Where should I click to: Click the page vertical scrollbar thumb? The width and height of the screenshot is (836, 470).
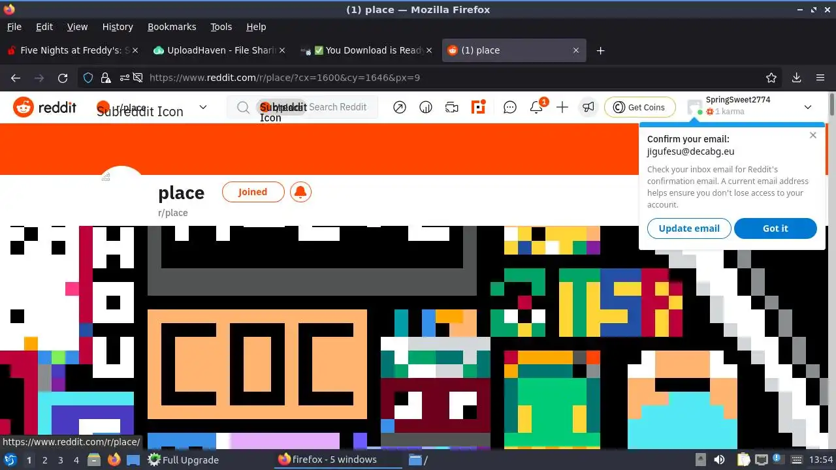tap(831, 104)
